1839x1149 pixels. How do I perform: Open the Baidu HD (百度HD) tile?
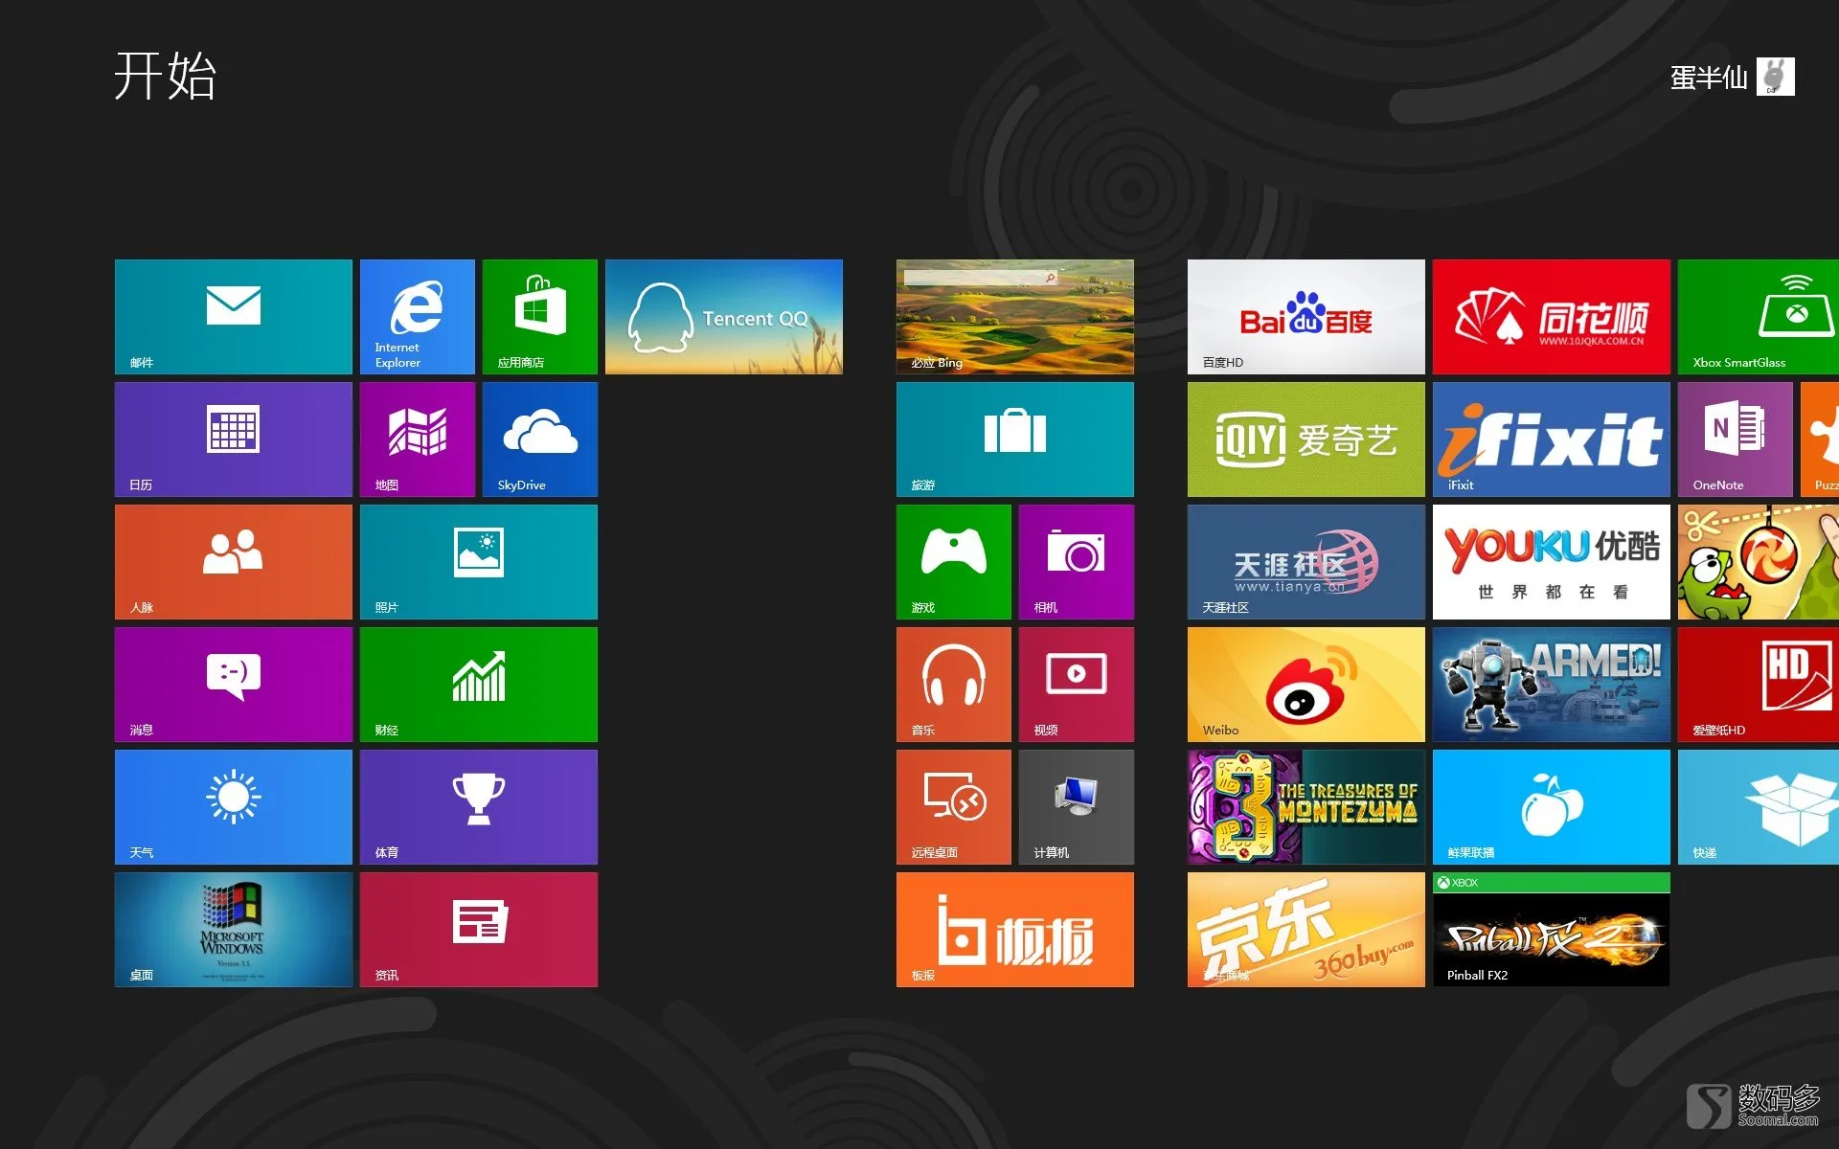pyautogui.click(x=1306, y=317)
